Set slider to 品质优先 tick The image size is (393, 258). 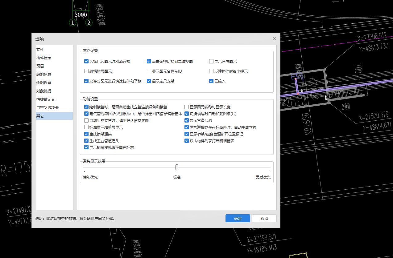point(269,172)
